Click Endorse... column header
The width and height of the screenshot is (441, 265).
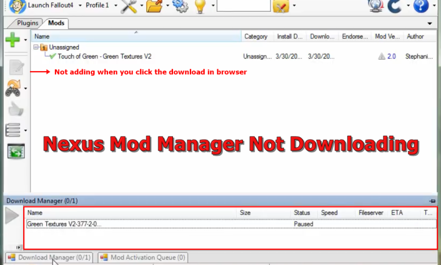[355, 37]
